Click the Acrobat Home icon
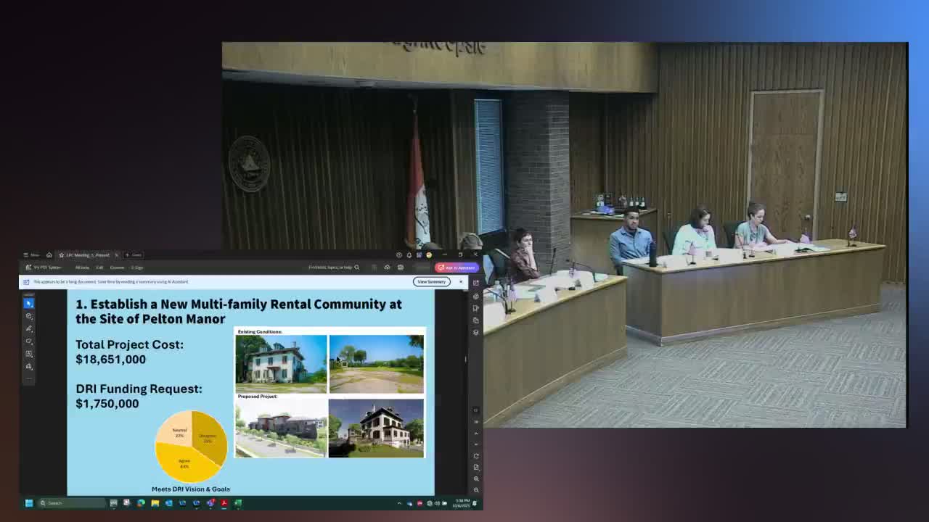The width and height of the screenshot is (929, 522). click(x=49, y=255)
